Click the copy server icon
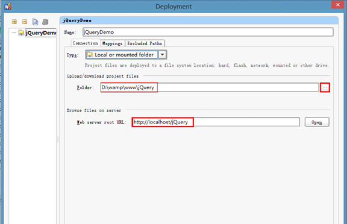 (x=35, y=22)
